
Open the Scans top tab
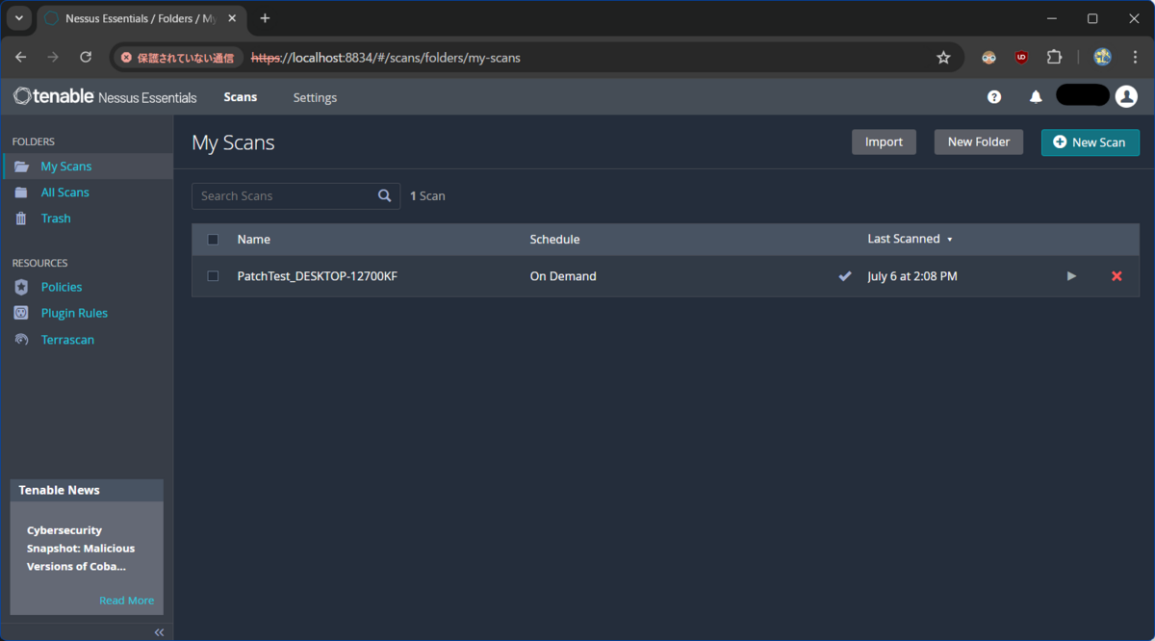click(x=241, y=97)
